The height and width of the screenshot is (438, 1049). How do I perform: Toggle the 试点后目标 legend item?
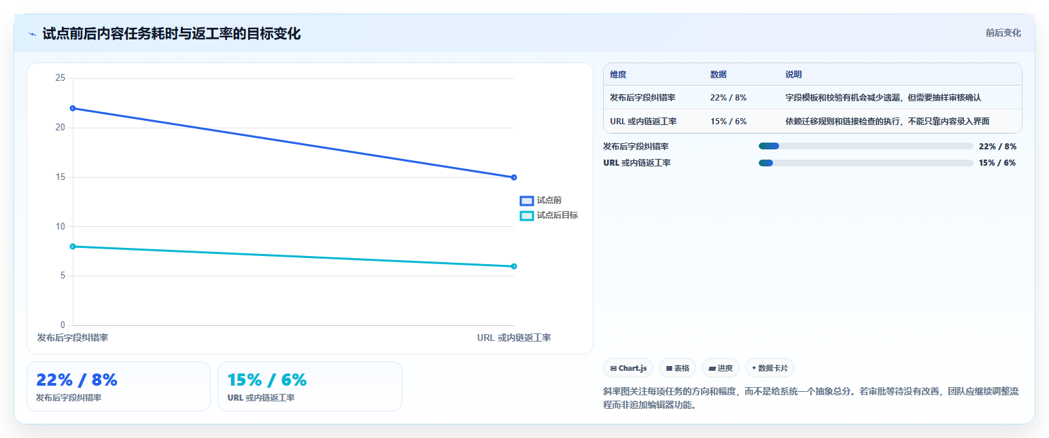click(549, 215)
